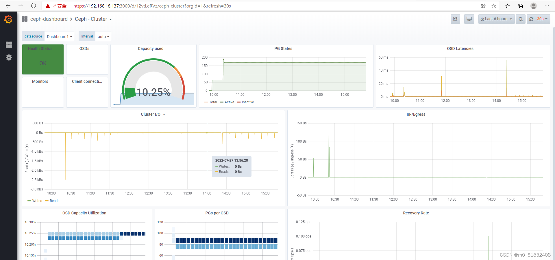
Task: Open browser settings ellipsis menu
Action: tap(547, 6)
